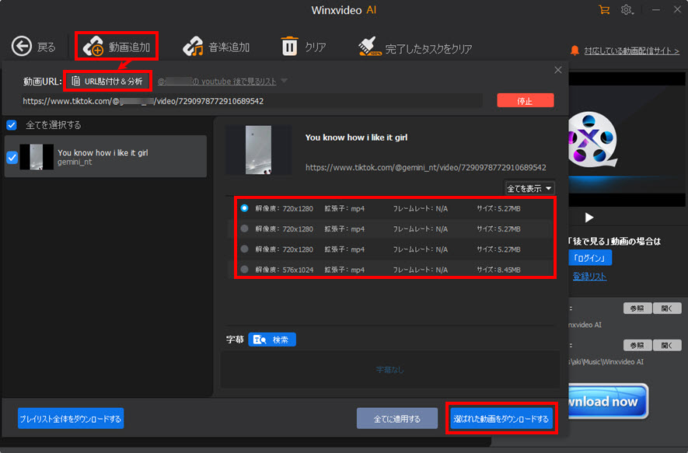Toggle checkbox for You know how i like it girl
The width and height of the screenshot is (688, 453).
[x=12, y=157]
